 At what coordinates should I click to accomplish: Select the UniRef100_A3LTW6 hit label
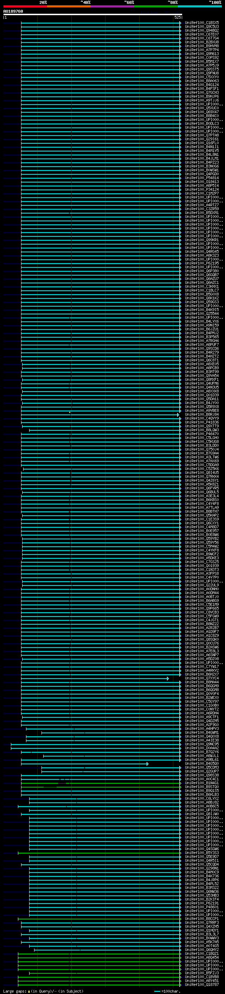(201, 457)
